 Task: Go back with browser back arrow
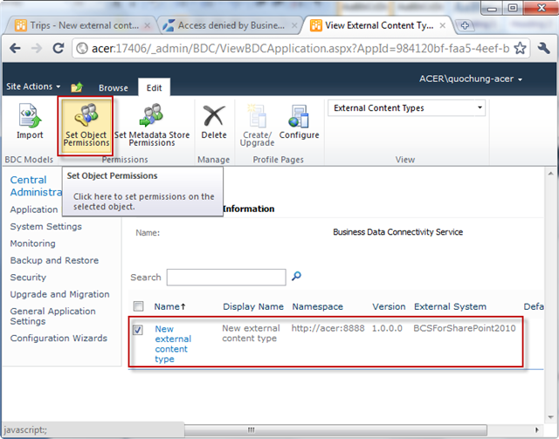pyautogui.click(x=15, y=48)
